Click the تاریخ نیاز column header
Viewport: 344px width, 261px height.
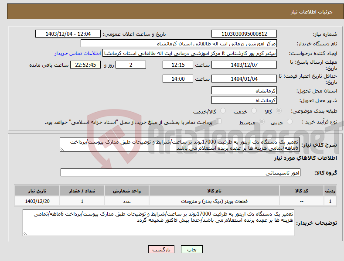click(x=37, y=191)
